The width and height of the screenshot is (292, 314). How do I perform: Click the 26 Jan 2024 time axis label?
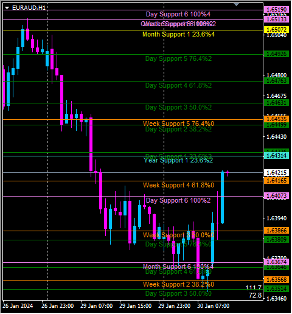click(18, 306)
